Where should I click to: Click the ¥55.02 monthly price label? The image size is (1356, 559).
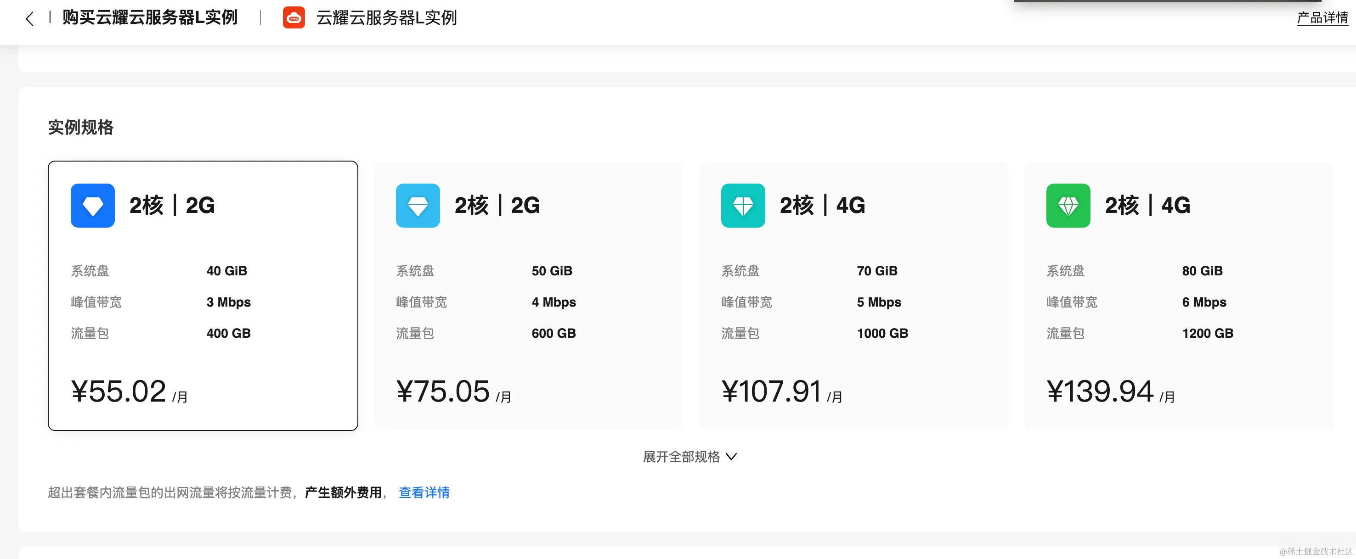[122, 391]
